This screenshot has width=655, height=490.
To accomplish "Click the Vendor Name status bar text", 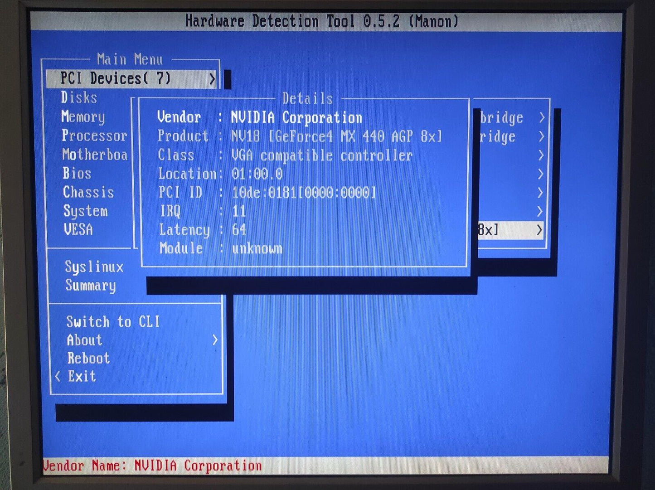I will click(x=152, y=466).
